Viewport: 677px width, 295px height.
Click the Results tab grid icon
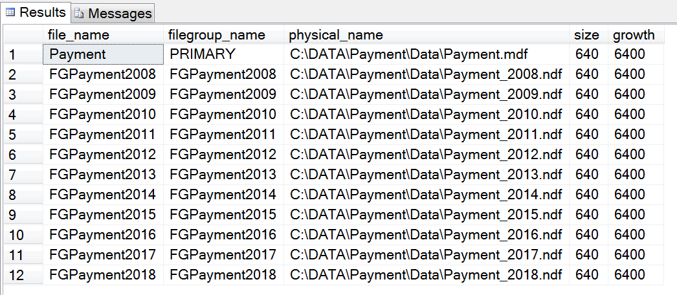pos(10,12)
